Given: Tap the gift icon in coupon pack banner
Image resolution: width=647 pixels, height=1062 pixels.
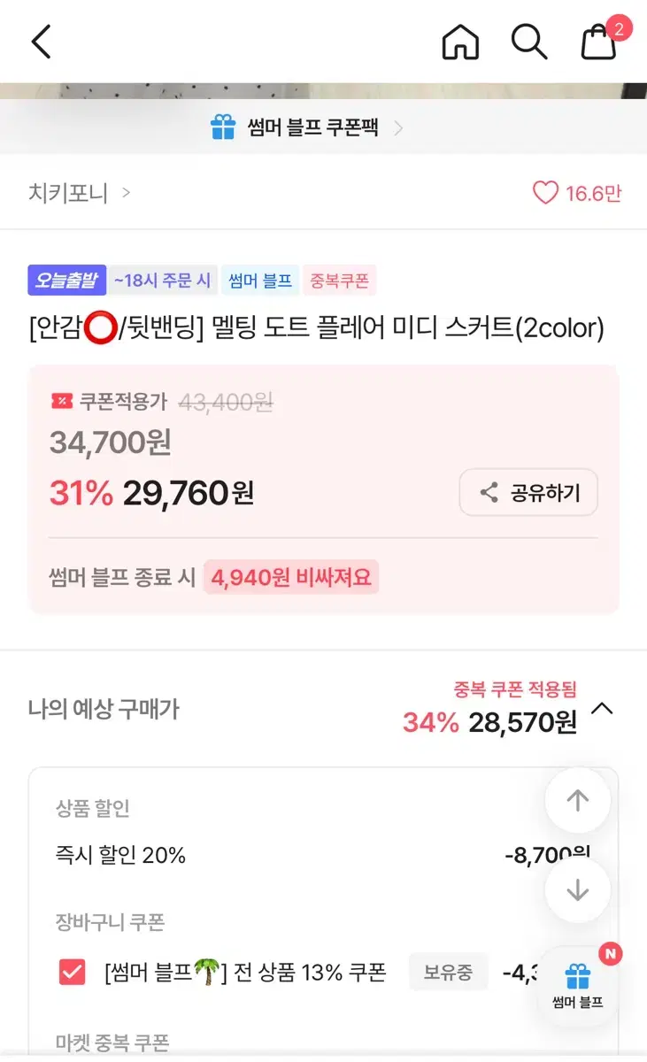Looking at the screenshot, I should pyautogui.click(x=223, y=127).
